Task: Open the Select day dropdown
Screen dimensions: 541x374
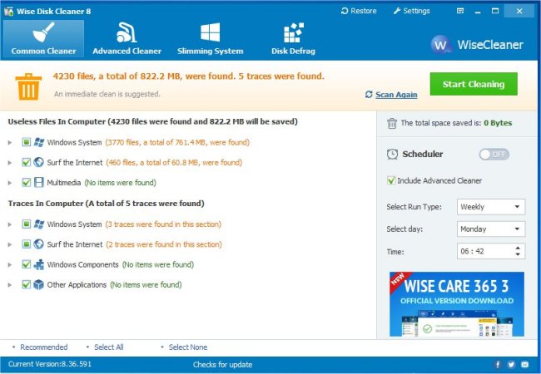Action: coord(491,229)
